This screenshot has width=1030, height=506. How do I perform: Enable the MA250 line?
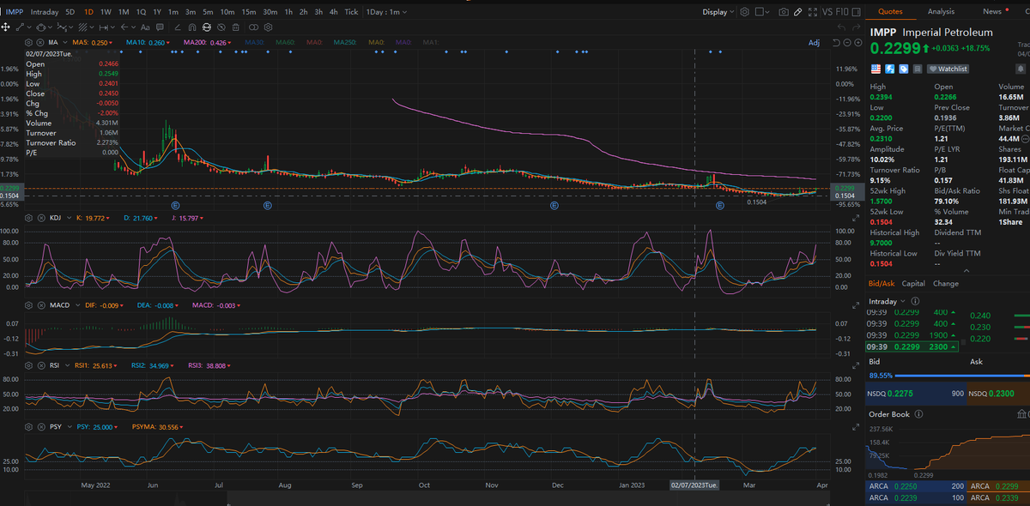pos(346,42)
